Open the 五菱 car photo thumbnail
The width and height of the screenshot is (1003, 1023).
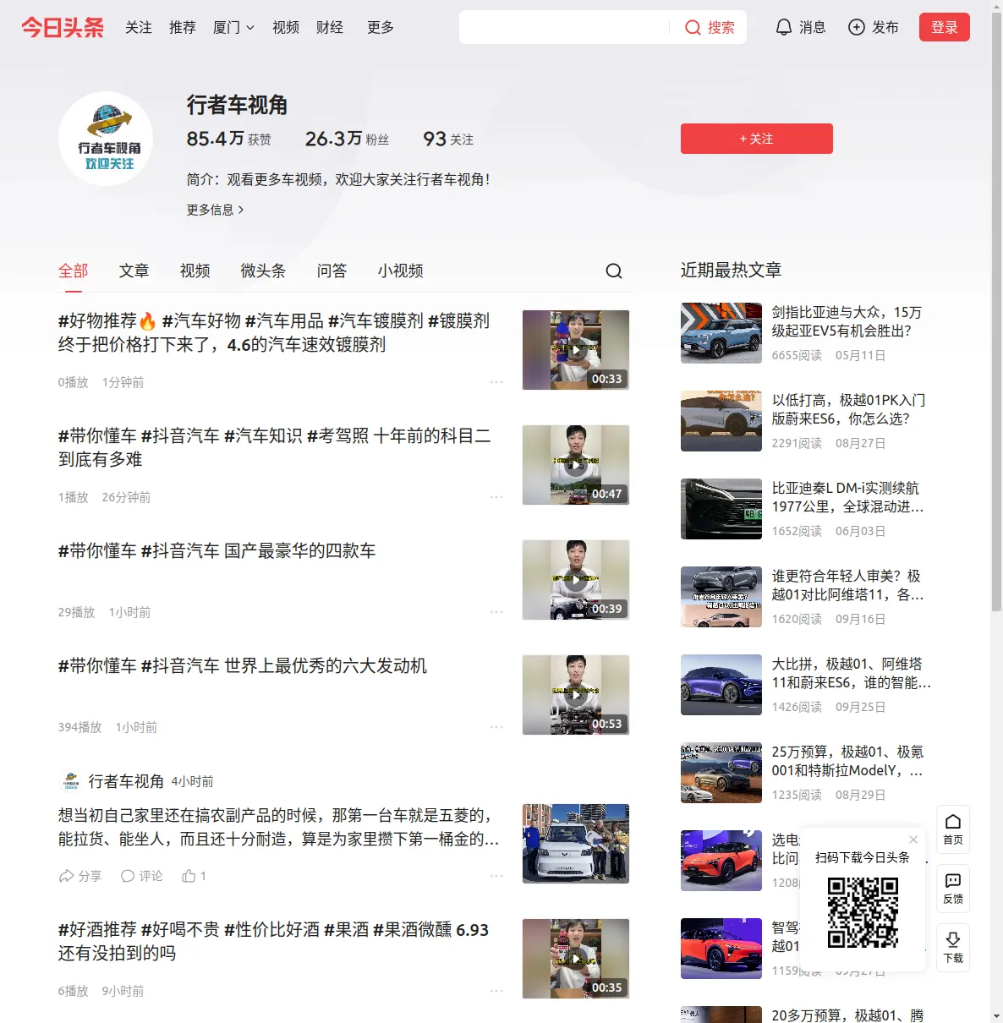click(576, 844)
